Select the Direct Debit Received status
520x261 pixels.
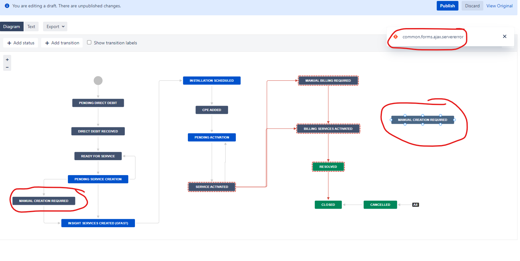click(98, 131)
